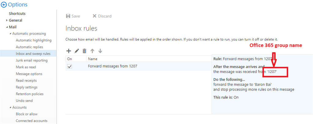This screenshot has width=313, height=124.
Task: Collapse the Accounts group
Action: 10,108
